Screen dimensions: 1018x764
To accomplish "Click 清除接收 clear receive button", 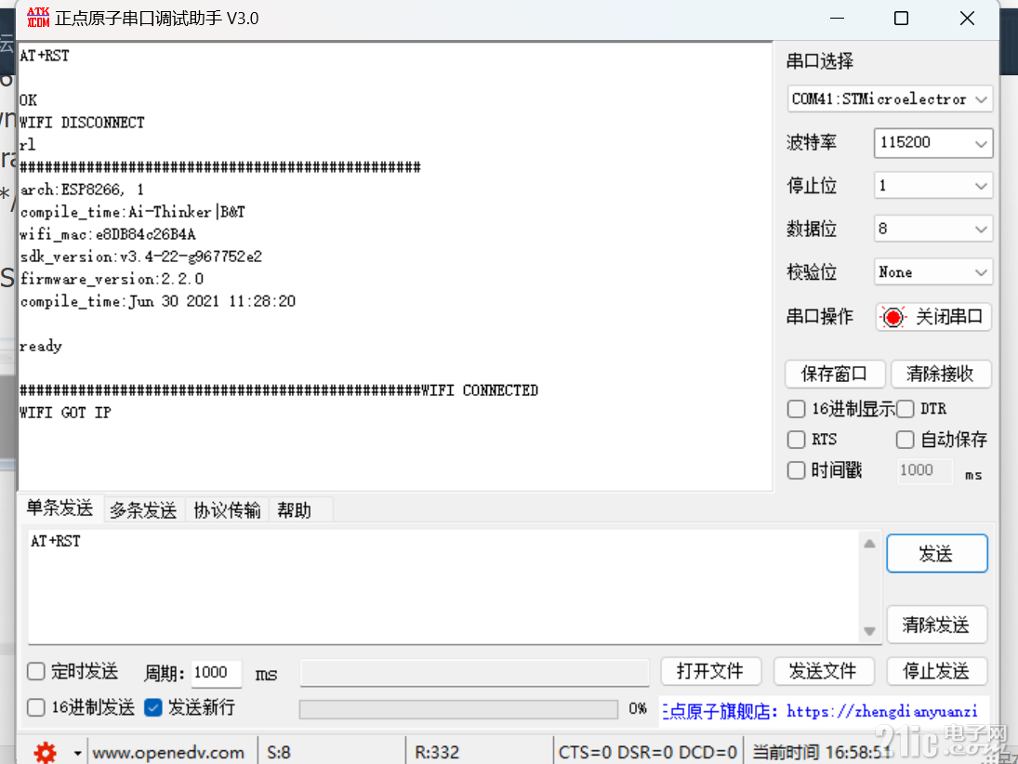I will click(940, 374).
